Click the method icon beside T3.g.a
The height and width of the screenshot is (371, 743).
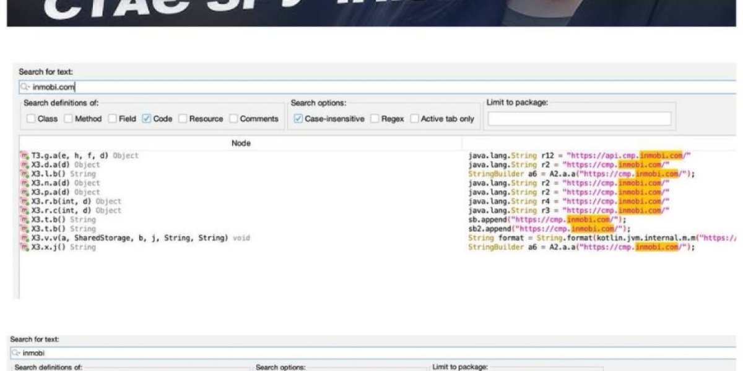25,156
